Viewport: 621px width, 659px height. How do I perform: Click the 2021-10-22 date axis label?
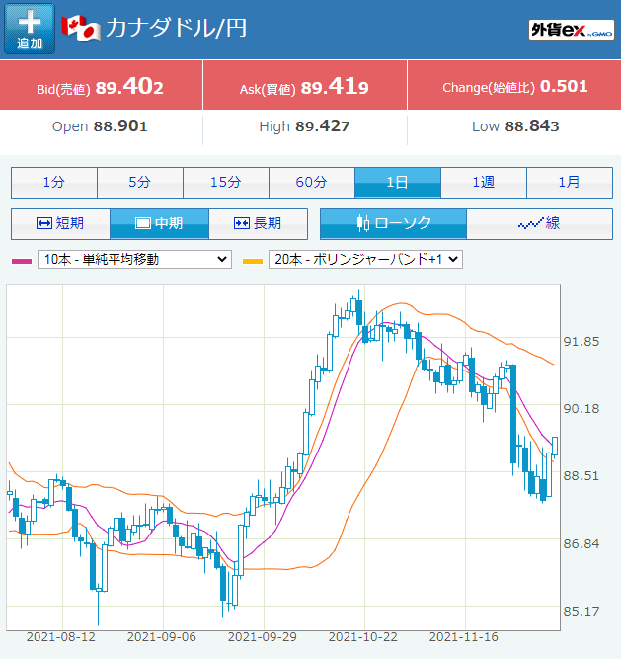point(363,637)
